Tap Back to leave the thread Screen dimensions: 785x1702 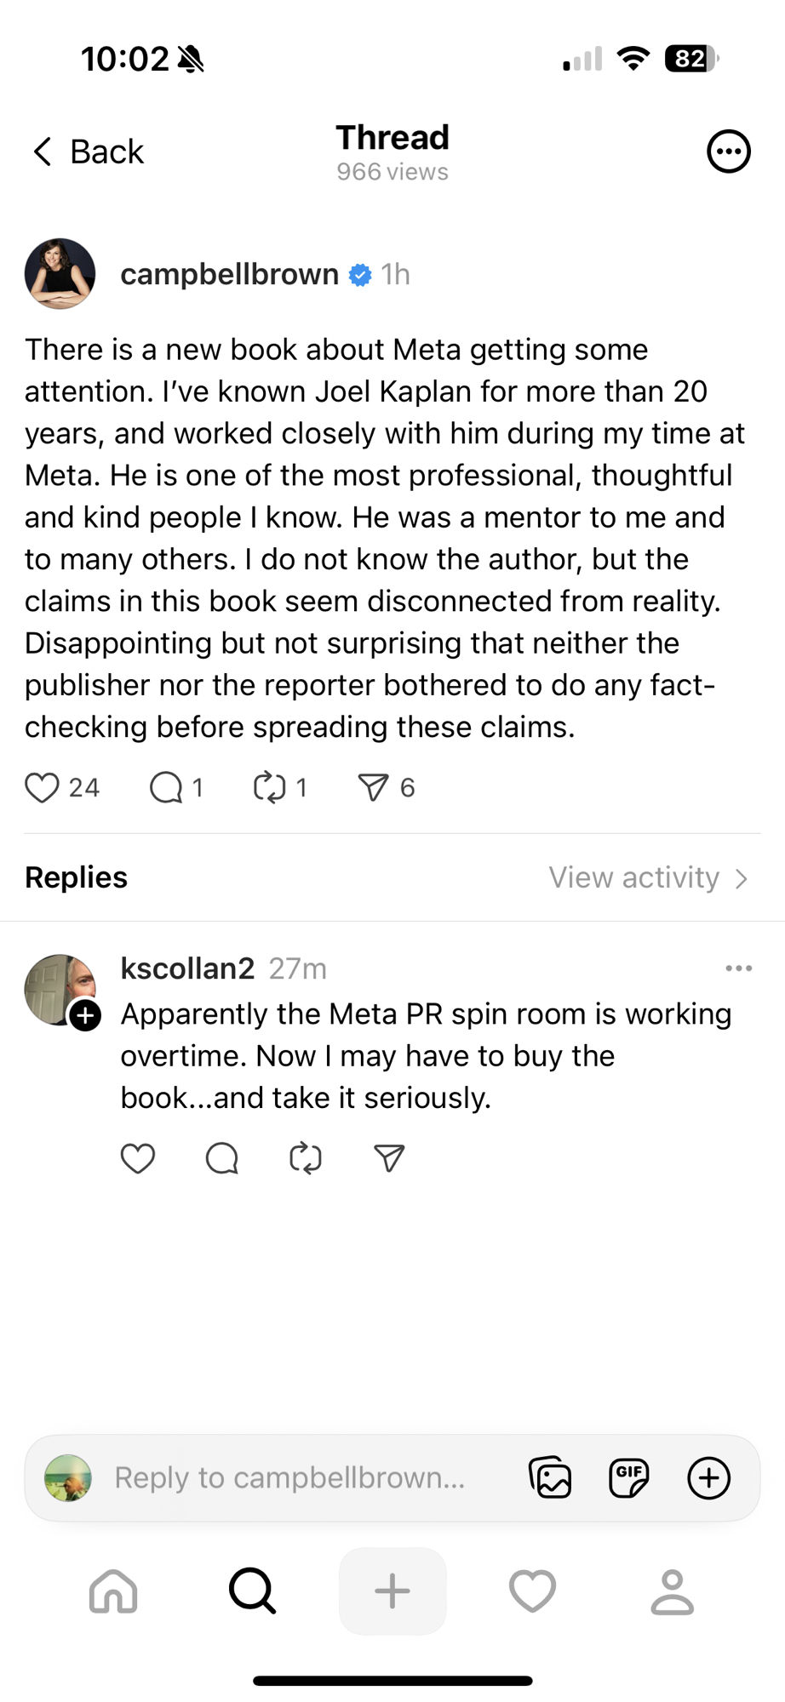(x=88, y=151)
